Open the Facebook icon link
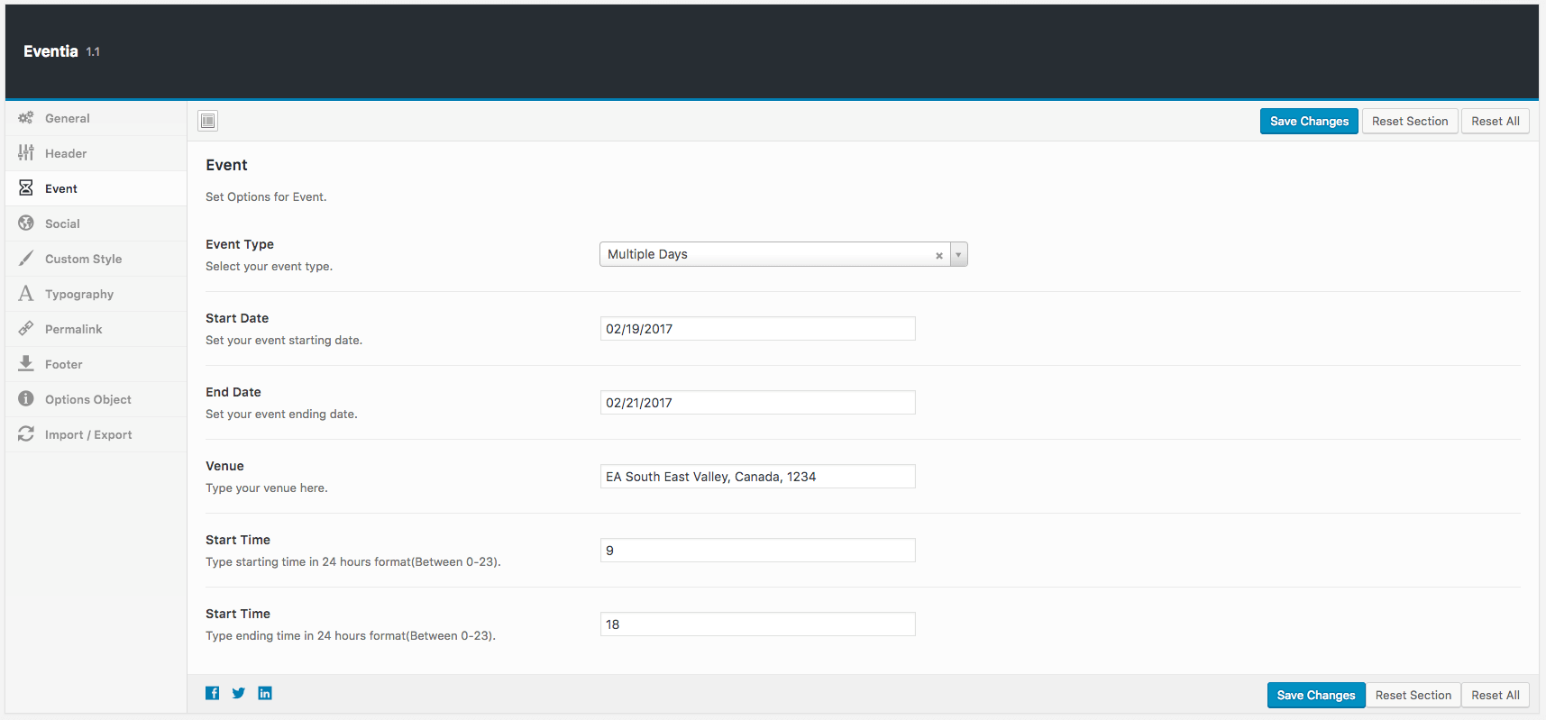Screen dimensions: 1546x720 coord(213,693)
